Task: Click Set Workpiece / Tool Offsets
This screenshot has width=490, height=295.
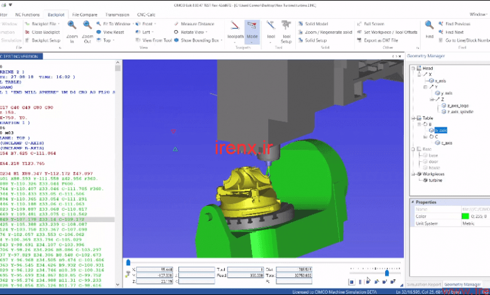Action: 387,32
